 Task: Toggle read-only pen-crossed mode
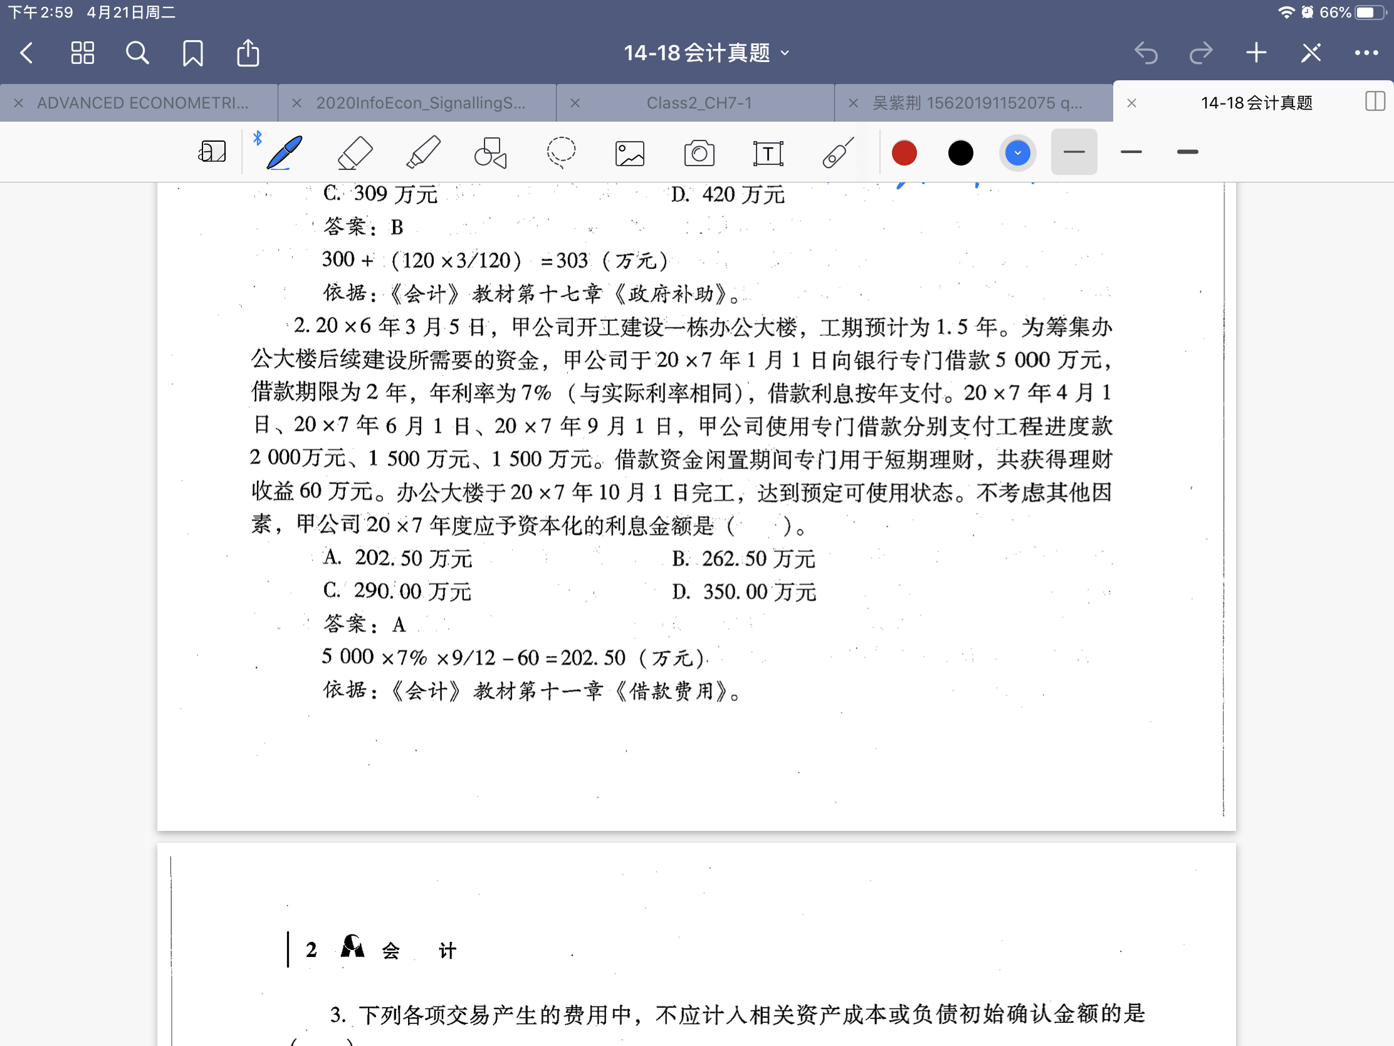tap(1311, 53)
